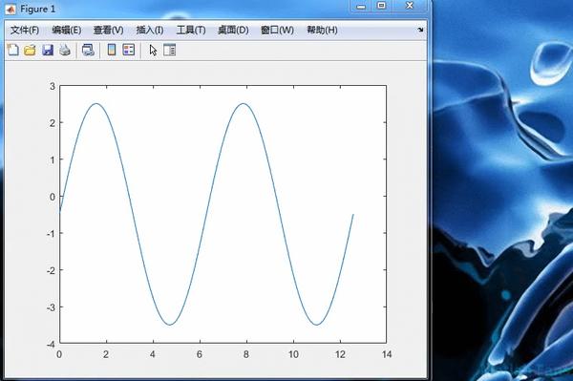The height and width of the screenshot is (381, 573).
Task: Open the 文件(F) menu
Action: [25, 30]
